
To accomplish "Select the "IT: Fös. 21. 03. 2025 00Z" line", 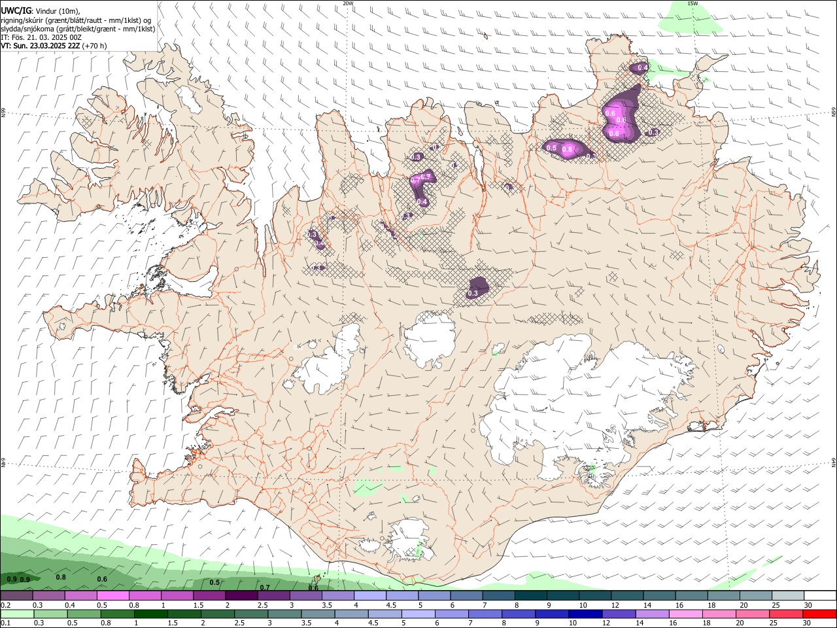I will click(x=41, y=37).
